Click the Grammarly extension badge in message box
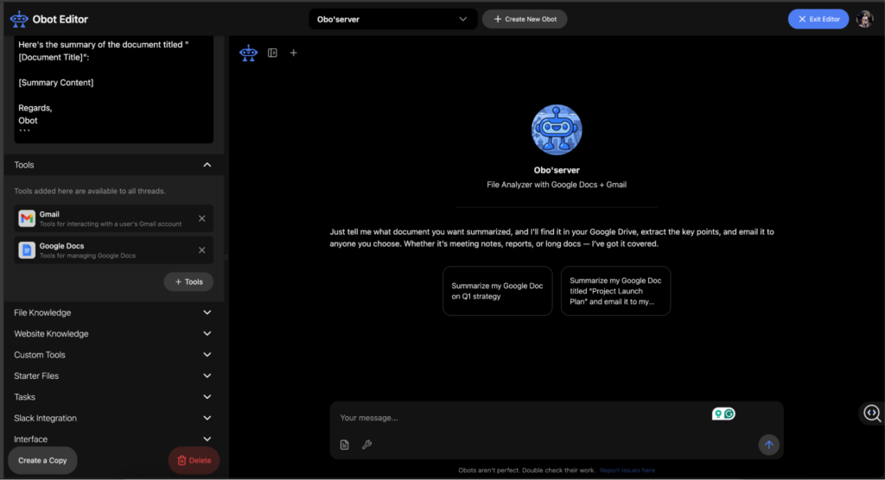The height and width of the screenshot is (480, 885). [x=723, y=414]
